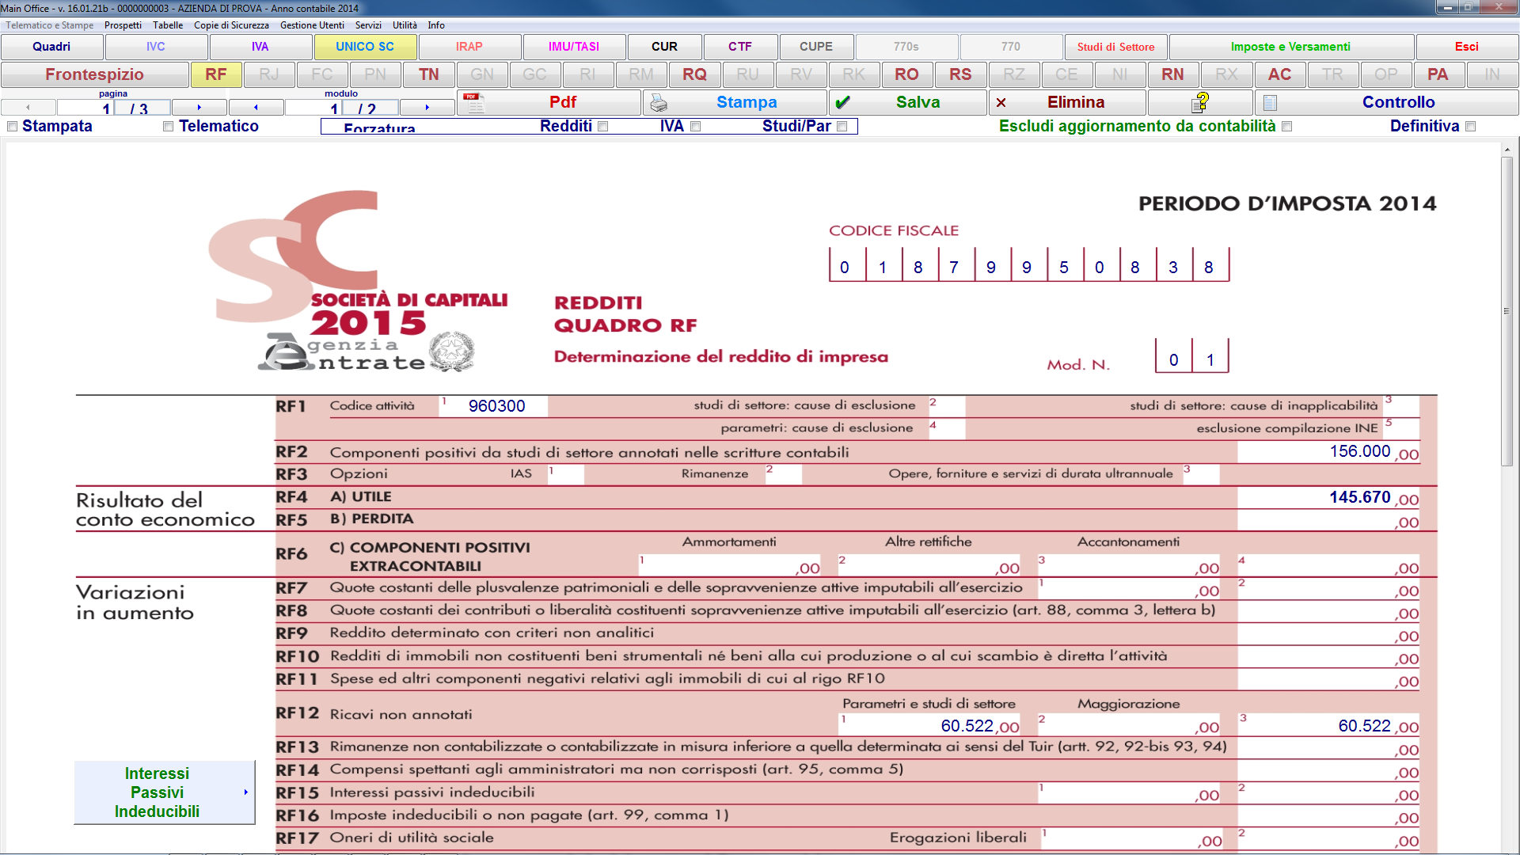Toggle the Definitiva checkbox
The image size is (1520, 855).
pos(1471,127)
